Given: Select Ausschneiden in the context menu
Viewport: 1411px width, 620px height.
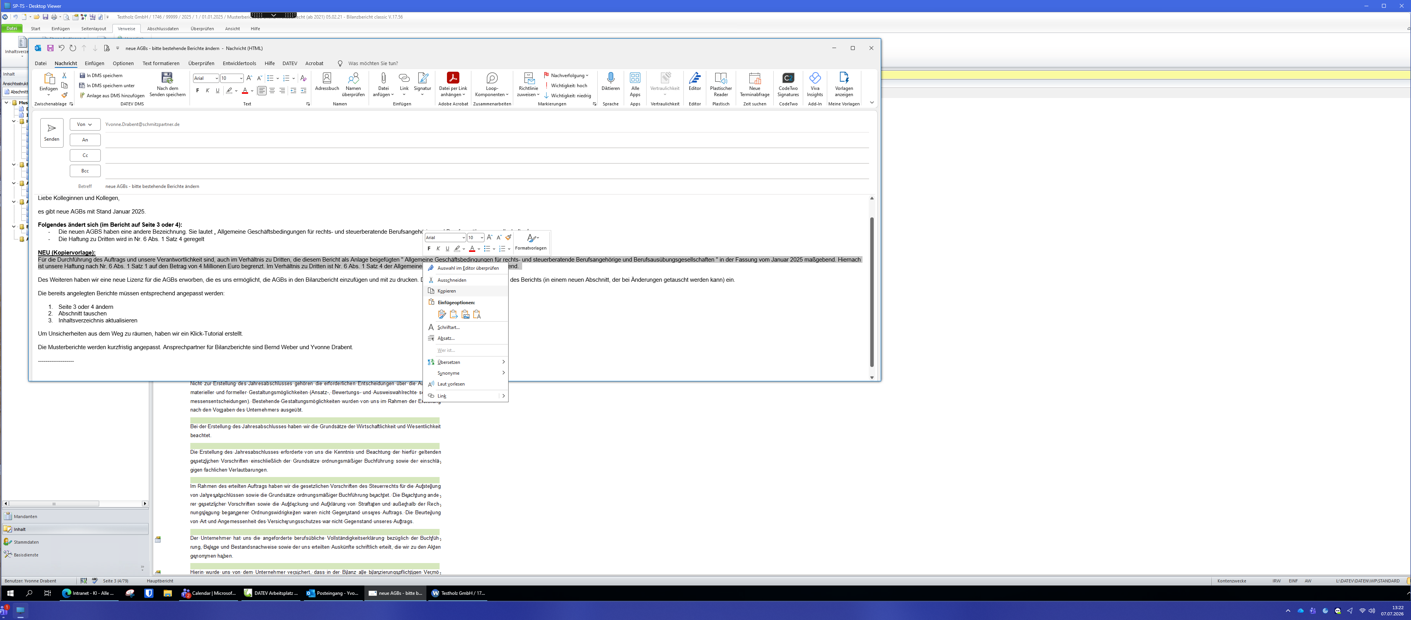Looking at the screenshot, I should coord(466,280).
